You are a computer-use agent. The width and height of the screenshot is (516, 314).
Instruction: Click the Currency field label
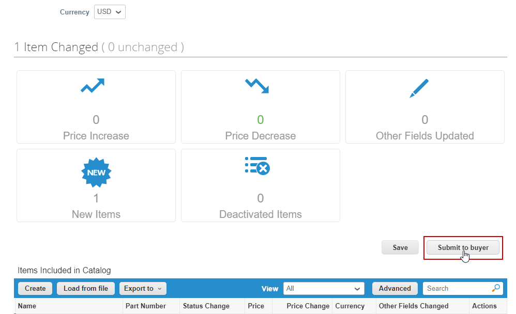point(74,12)
